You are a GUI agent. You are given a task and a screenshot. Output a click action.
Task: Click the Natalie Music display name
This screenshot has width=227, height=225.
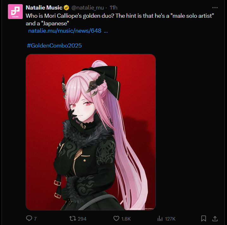pos(44,8)
